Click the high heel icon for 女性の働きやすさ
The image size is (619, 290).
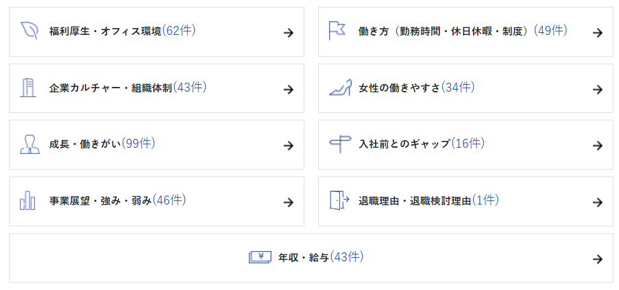click(340, 88)
